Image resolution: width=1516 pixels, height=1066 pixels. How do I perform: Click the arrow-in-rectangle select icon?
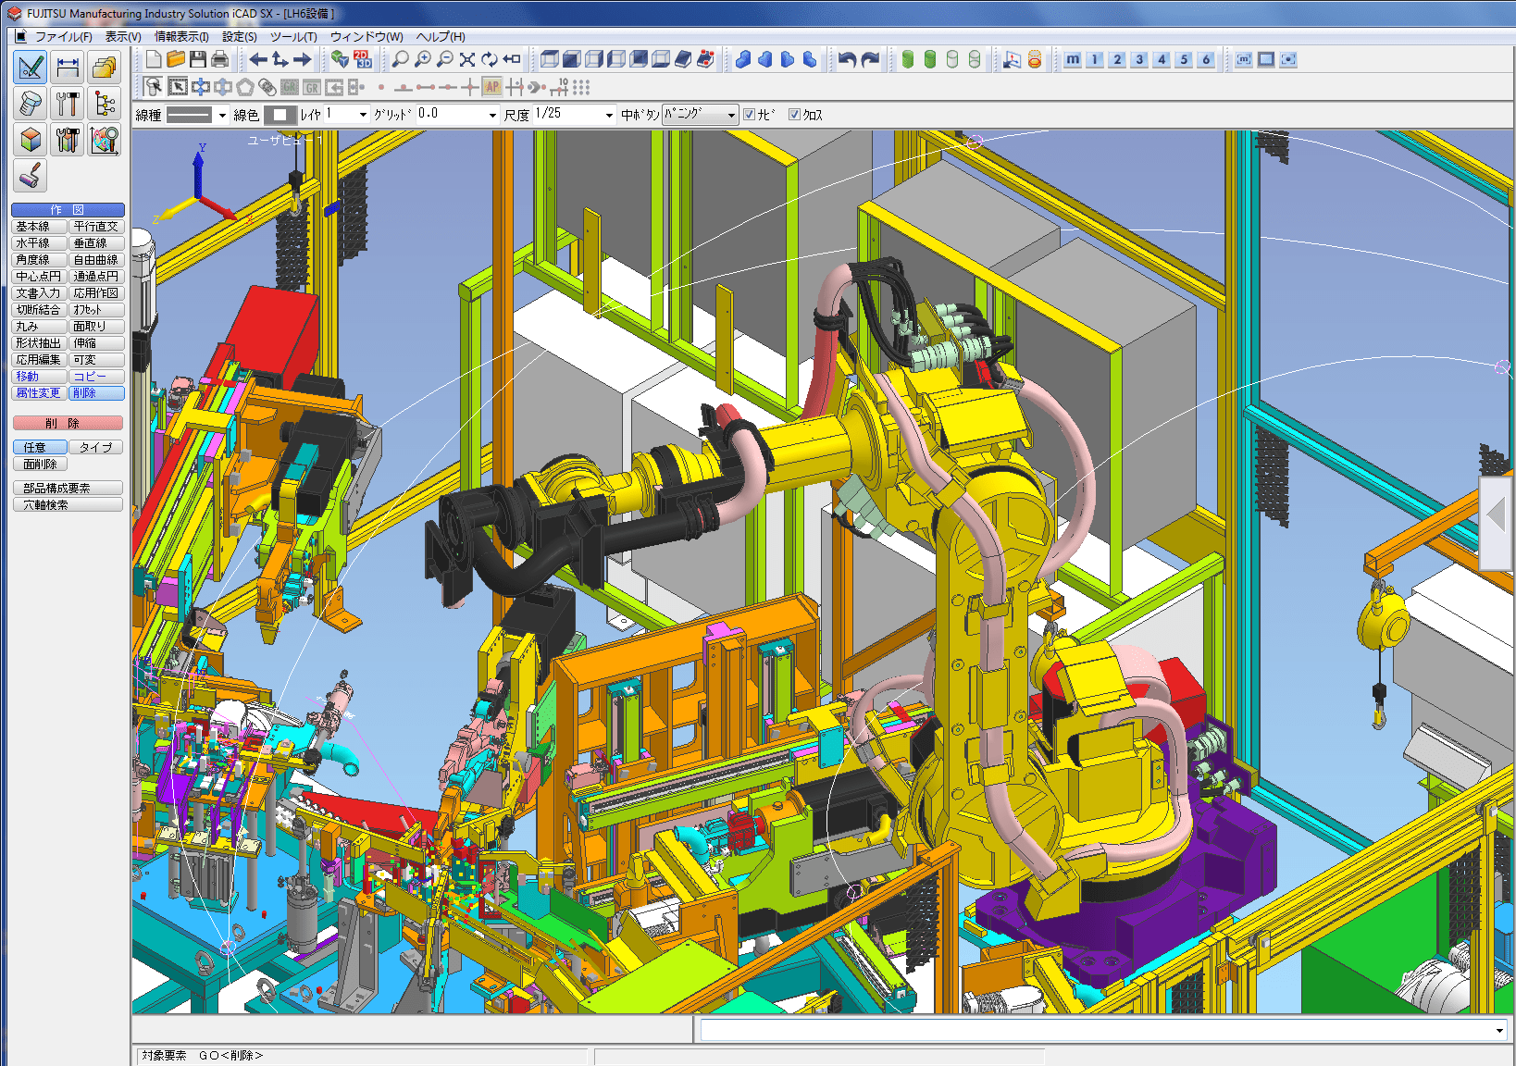(x=178, y=87)
